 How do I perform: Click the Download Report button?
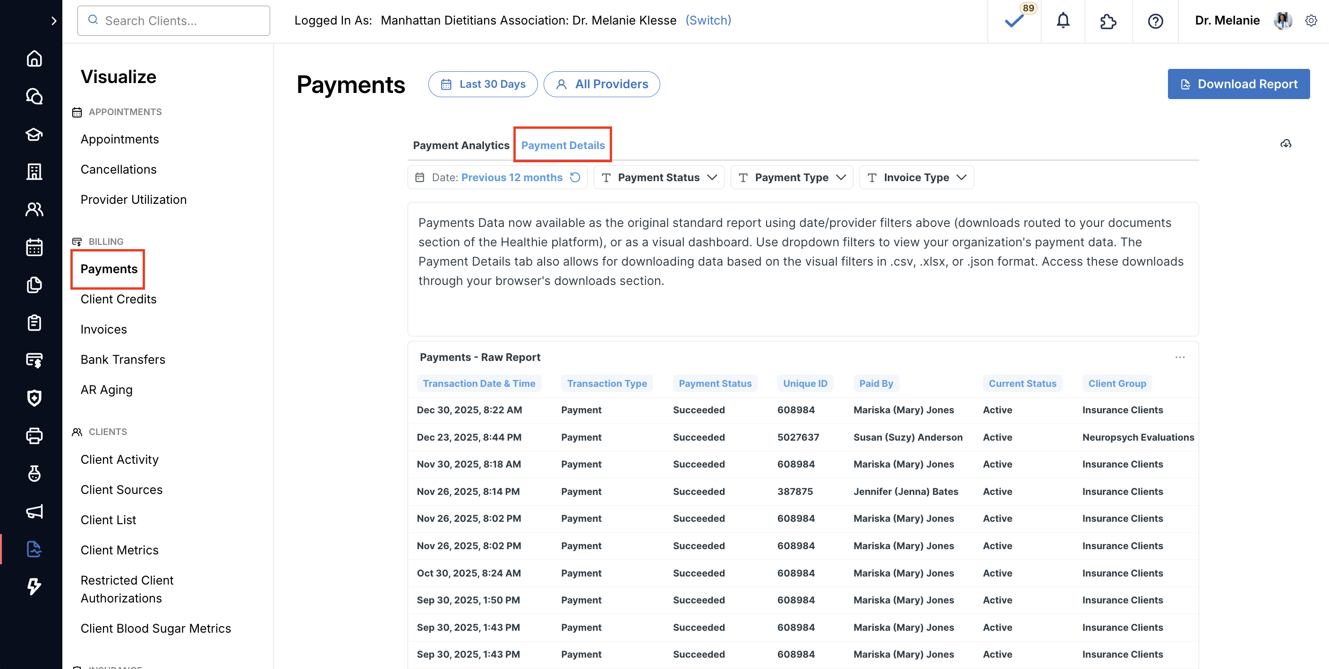click(1238, 84)
